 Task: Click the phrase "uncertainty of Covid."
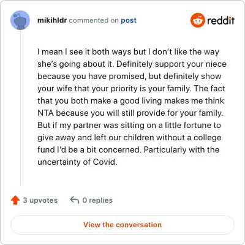(x=77, y=162)
